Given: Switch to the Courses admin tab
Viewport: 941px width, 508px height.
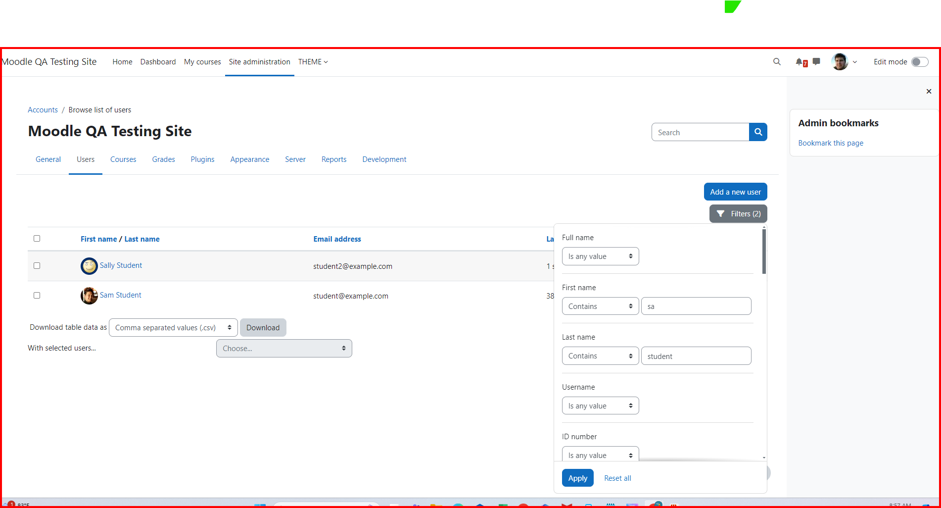Looking at the screenshot, I should coord(123,159).
